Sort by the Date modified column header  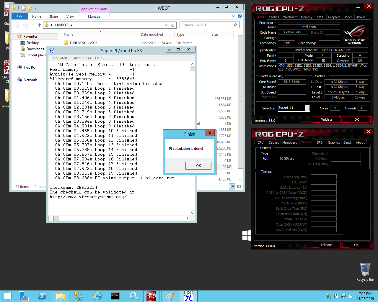point(157,35)
